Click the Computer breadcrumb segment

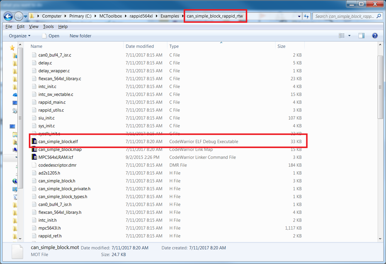tap(52, 16)
